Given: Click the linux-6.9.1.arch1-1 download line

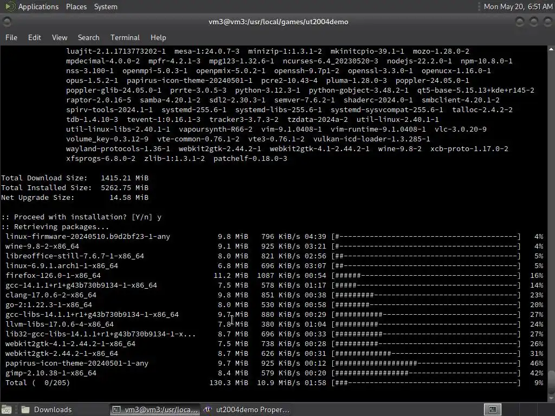Looking at the screenshot, I should [274, 265].
